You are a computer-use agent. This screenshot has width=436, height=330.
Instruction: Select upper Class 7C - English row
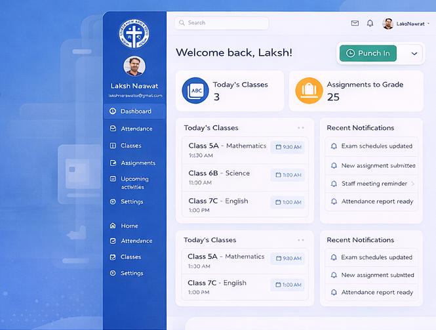245,204
